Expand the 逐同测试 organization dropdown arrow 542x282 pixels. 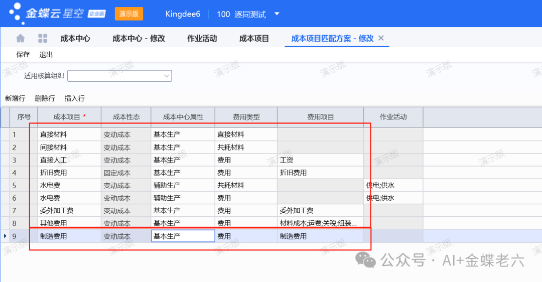click(277, 14)
